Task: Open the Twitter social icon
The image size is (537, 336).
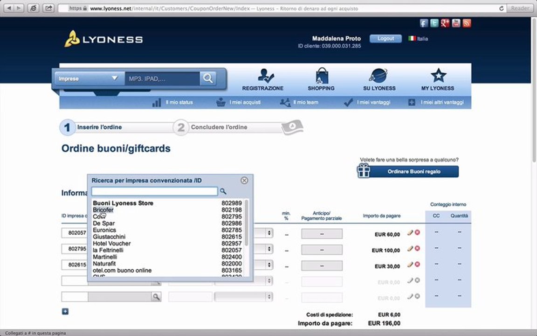Action: [x=434, y=23]
